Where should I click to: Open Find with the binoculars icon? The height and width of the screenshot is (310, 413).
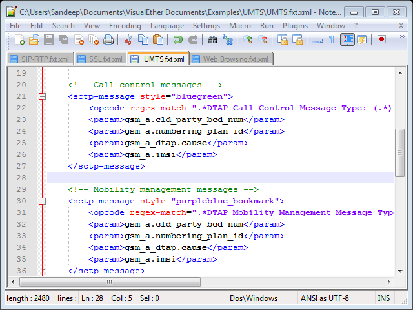click(212, 39)
